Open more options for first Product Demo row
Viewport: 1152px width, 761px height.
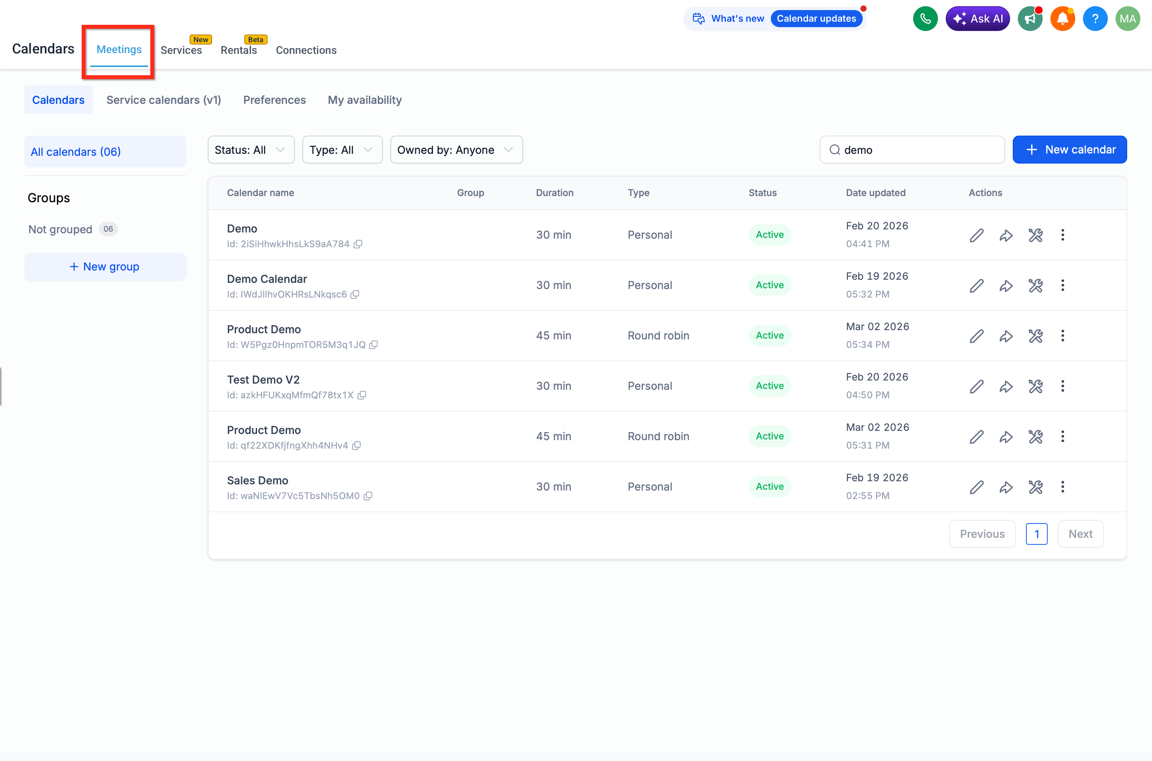(x=1063, y=336)
